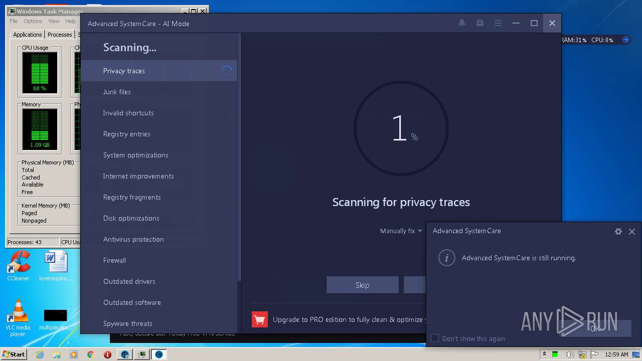This screenshot has width=642, height=361.
Task: Switch to Task Manager Applications tab
Action: [x=27, y=35]
